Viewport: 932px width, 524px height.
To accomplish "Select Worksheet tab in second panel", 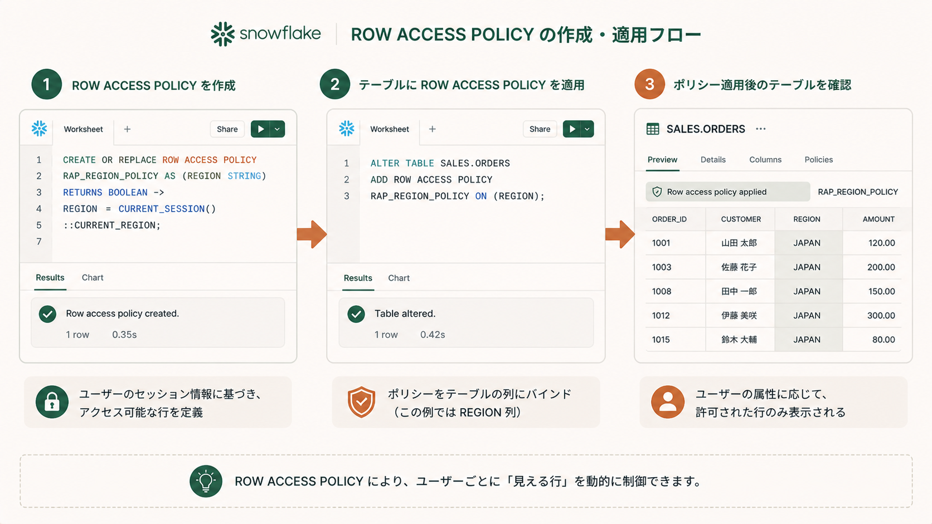I will (390, 129).
